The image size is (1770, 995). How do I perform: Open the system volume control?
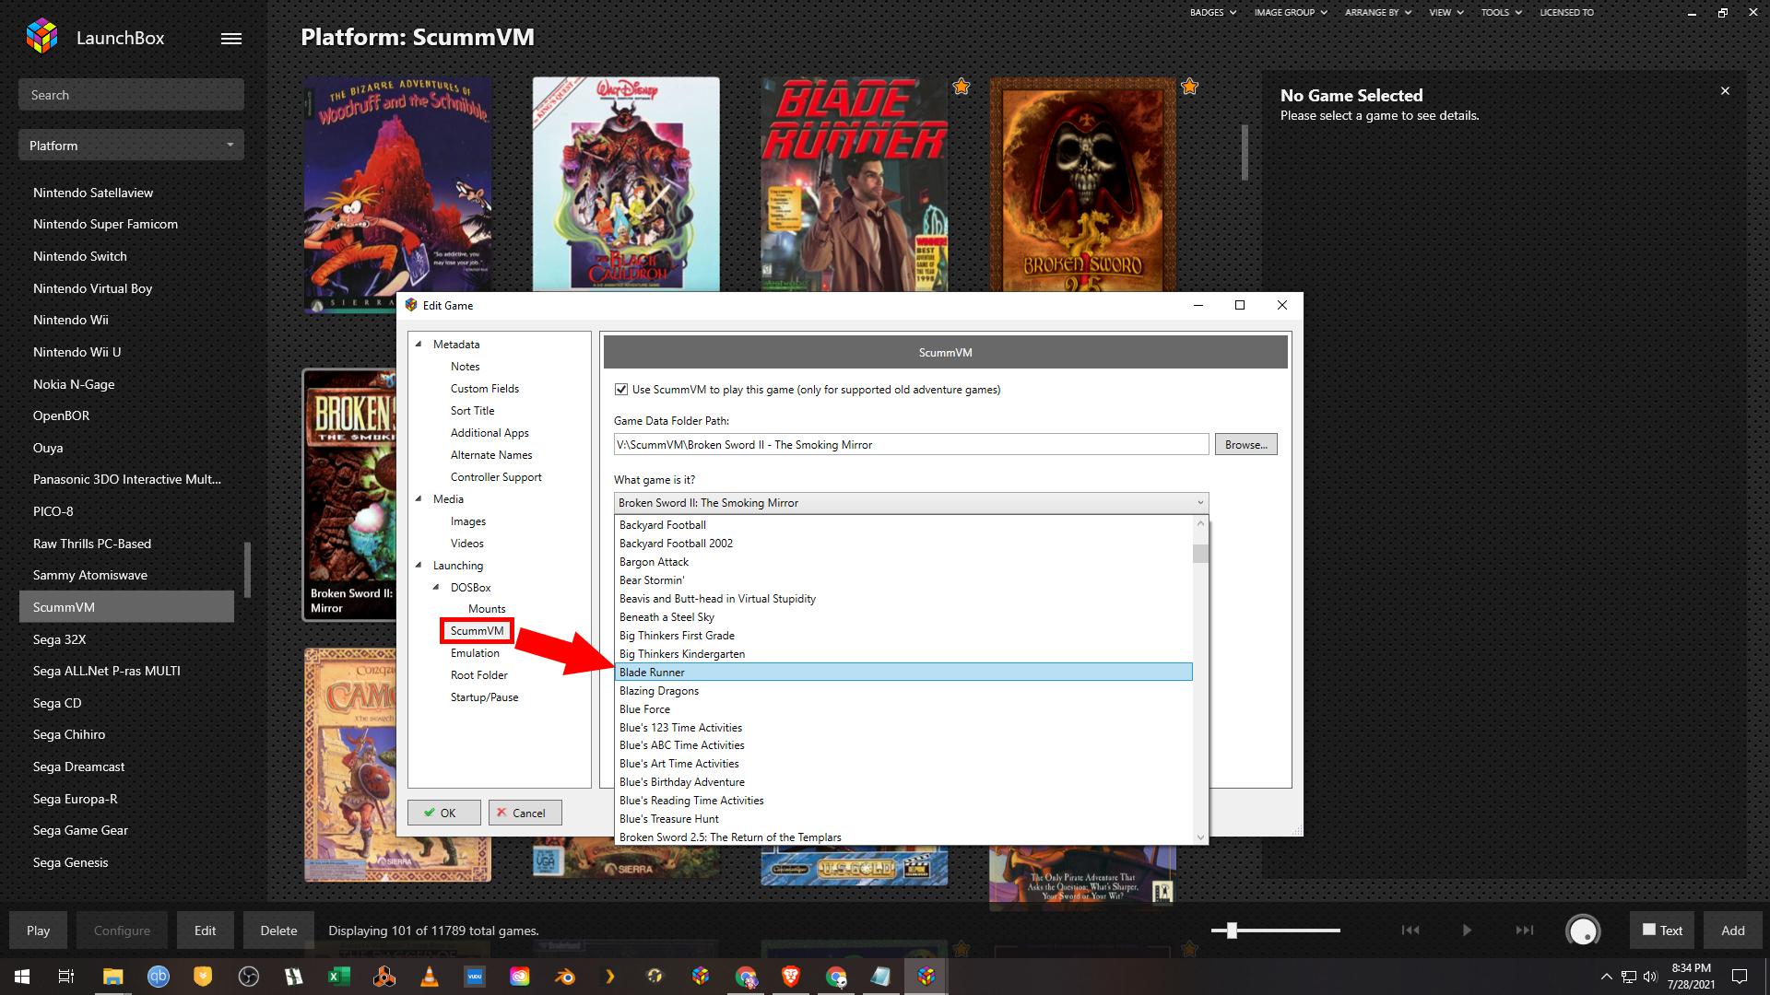[x=1650, y=977]
